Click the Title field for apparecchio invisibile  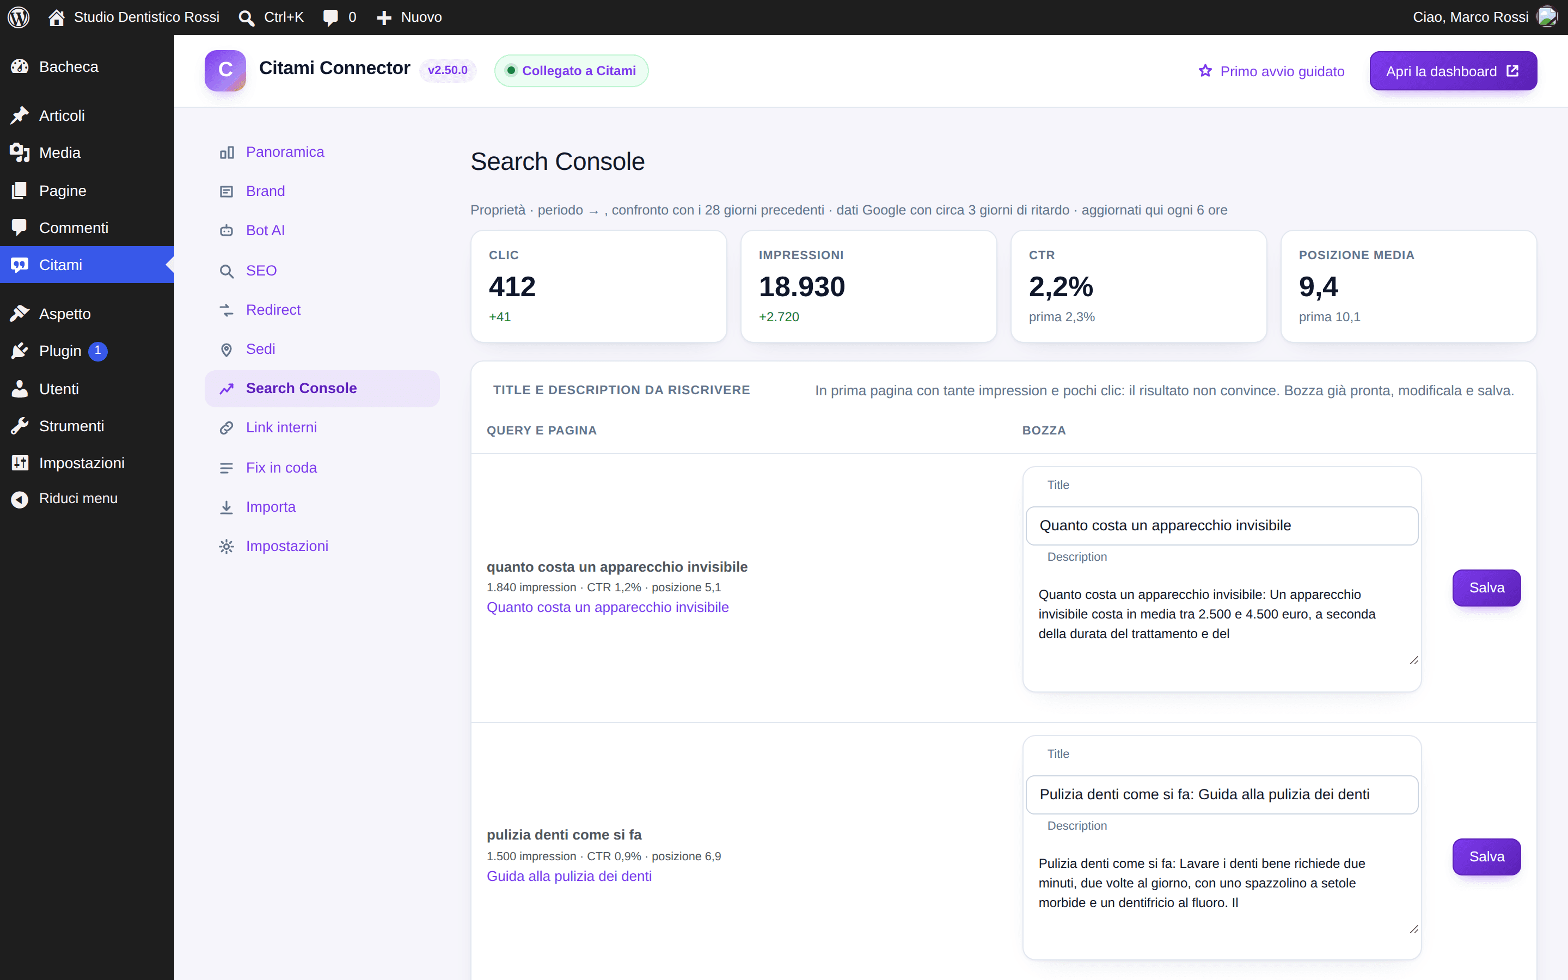tap(1221, 525)
